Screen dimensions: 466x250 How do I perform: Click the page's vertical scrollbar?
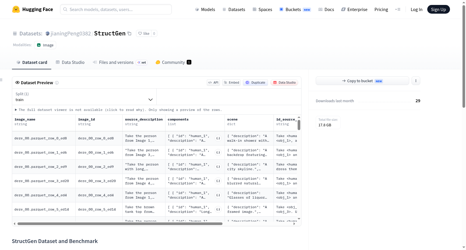tap(464, 57)
